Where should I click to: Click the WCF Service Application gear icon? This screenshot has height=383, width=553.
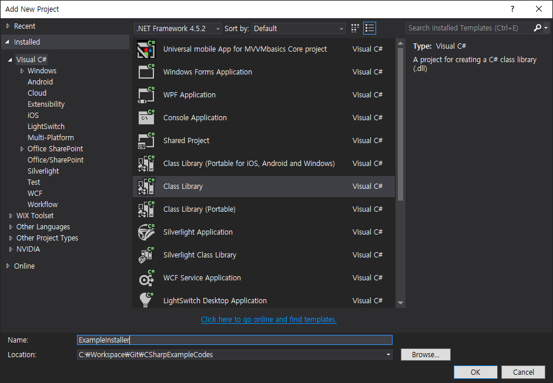[146, 278]
